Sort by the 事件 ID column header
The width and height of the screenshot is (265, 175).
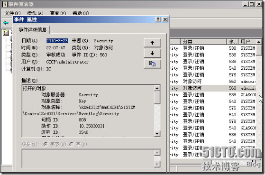coord(232,42)
